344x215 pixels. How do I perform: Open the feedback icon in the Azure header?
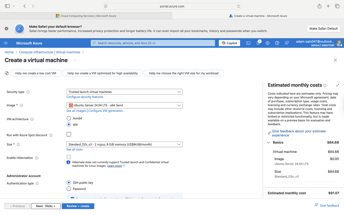pyautogui.click(x=287, y=43)
